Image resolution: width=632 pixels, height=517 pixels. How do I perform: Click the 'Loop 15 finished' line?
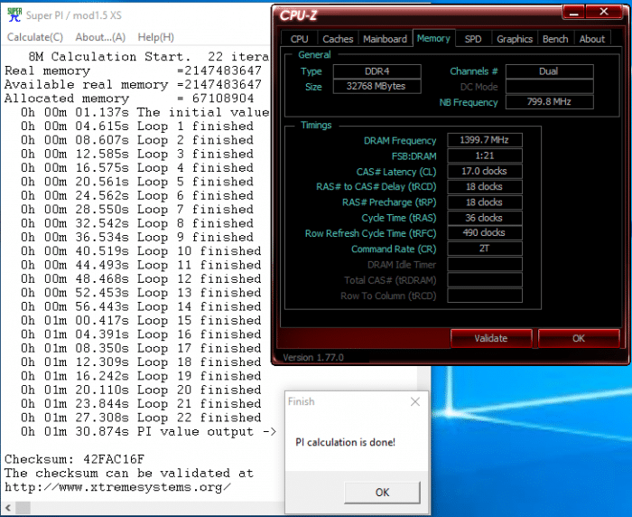[x=141, y=321]
